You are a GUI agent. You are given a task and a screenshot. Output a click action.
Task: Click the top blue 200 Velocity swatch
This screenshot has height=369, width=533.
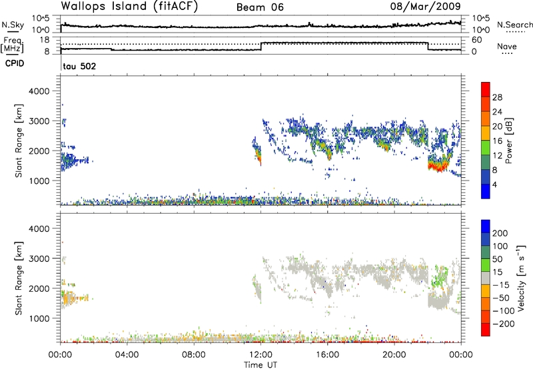click(486, 226)
